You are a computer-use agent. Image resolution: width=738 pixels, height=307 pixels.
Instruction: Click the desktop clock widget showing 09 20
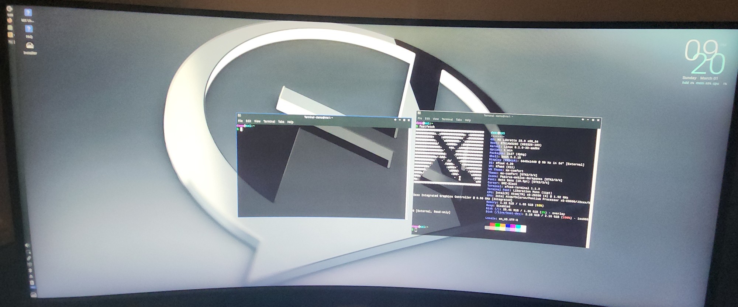click(x=704, y=57)
